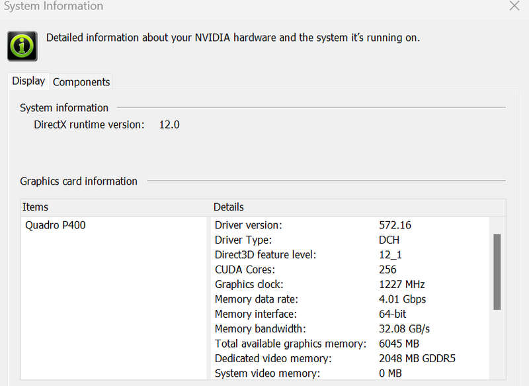The height and width of the screenshot is (386, 529).
Task: Click the 64-bit value
Action: coord(392,314)
